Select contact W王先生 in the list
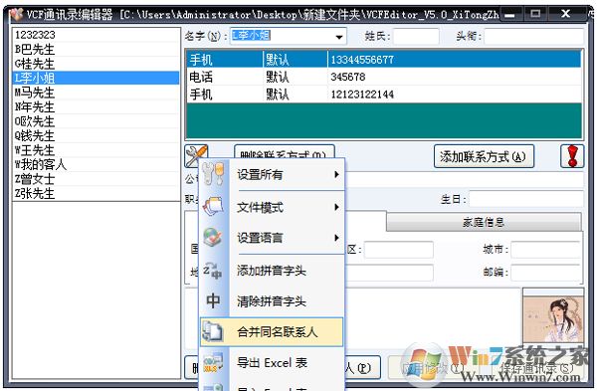 click(96, 150)
